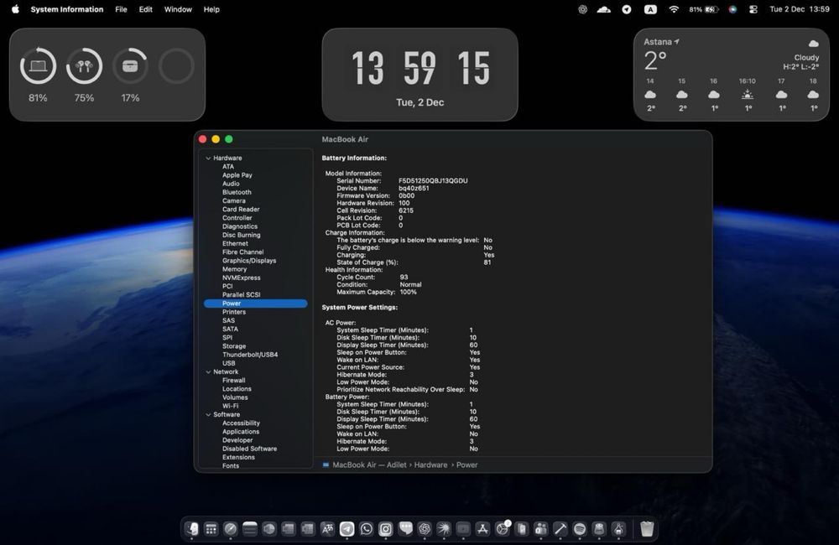839x545 pixels.
Task: Open the App Store from the Dock
Action: tap(482, 529)
